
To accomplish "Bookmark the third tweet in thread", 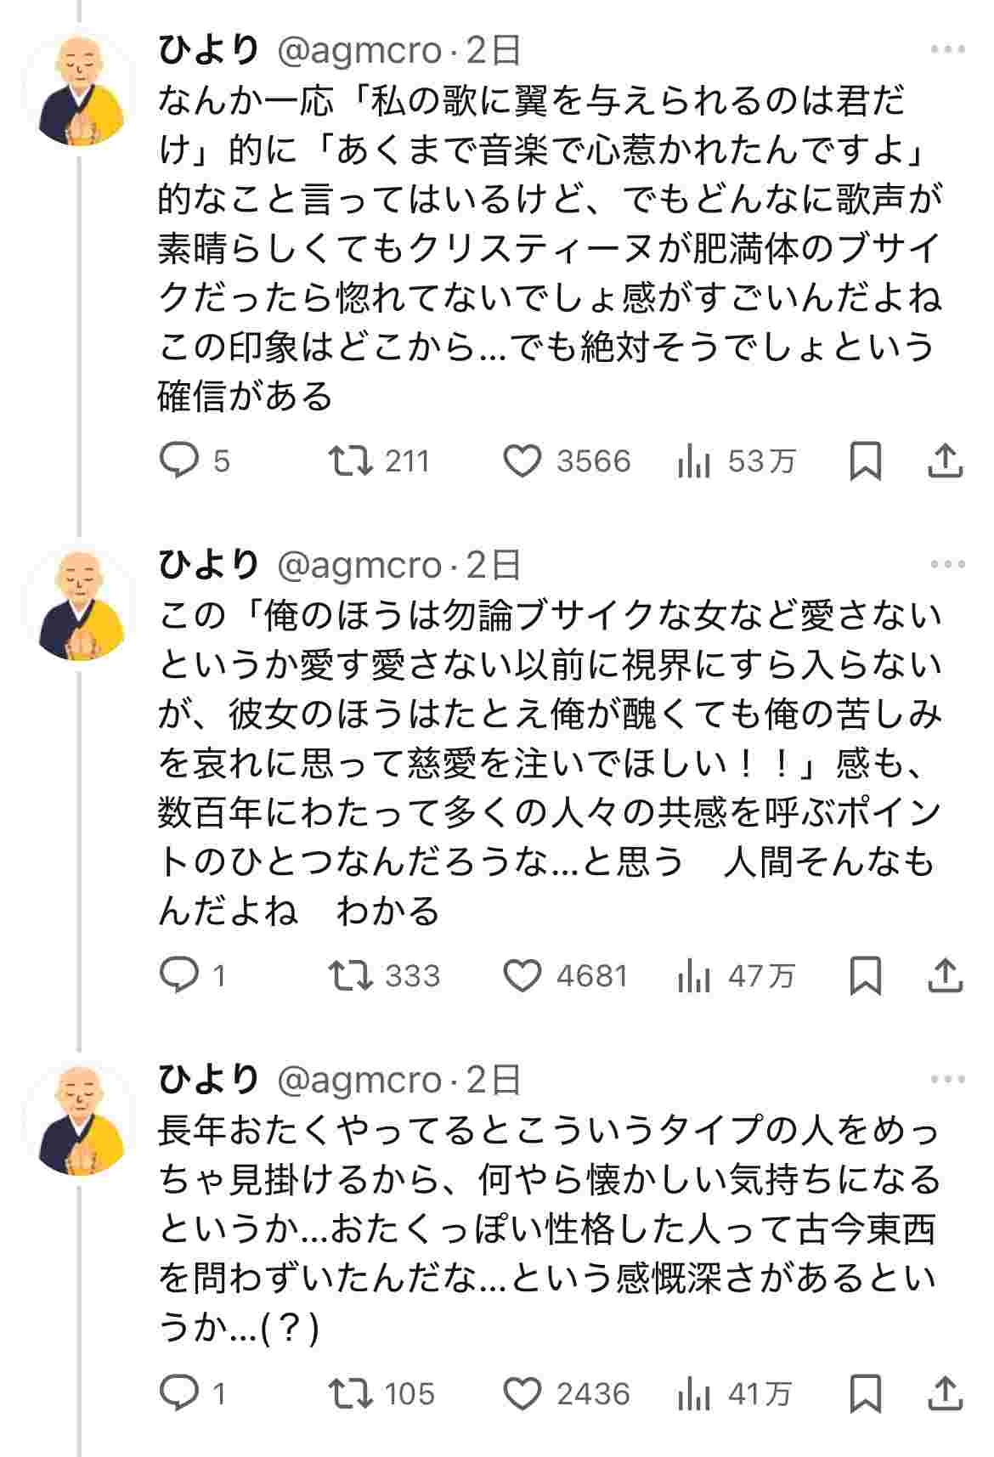I will tap(865, 1393).
